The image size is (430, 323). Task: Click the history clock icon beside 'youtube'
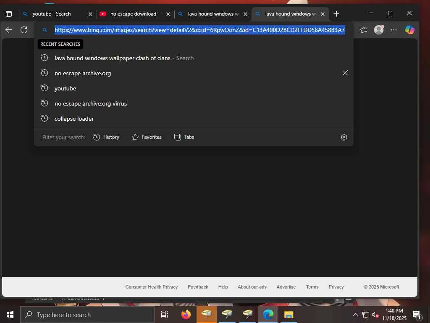(45, 88)
